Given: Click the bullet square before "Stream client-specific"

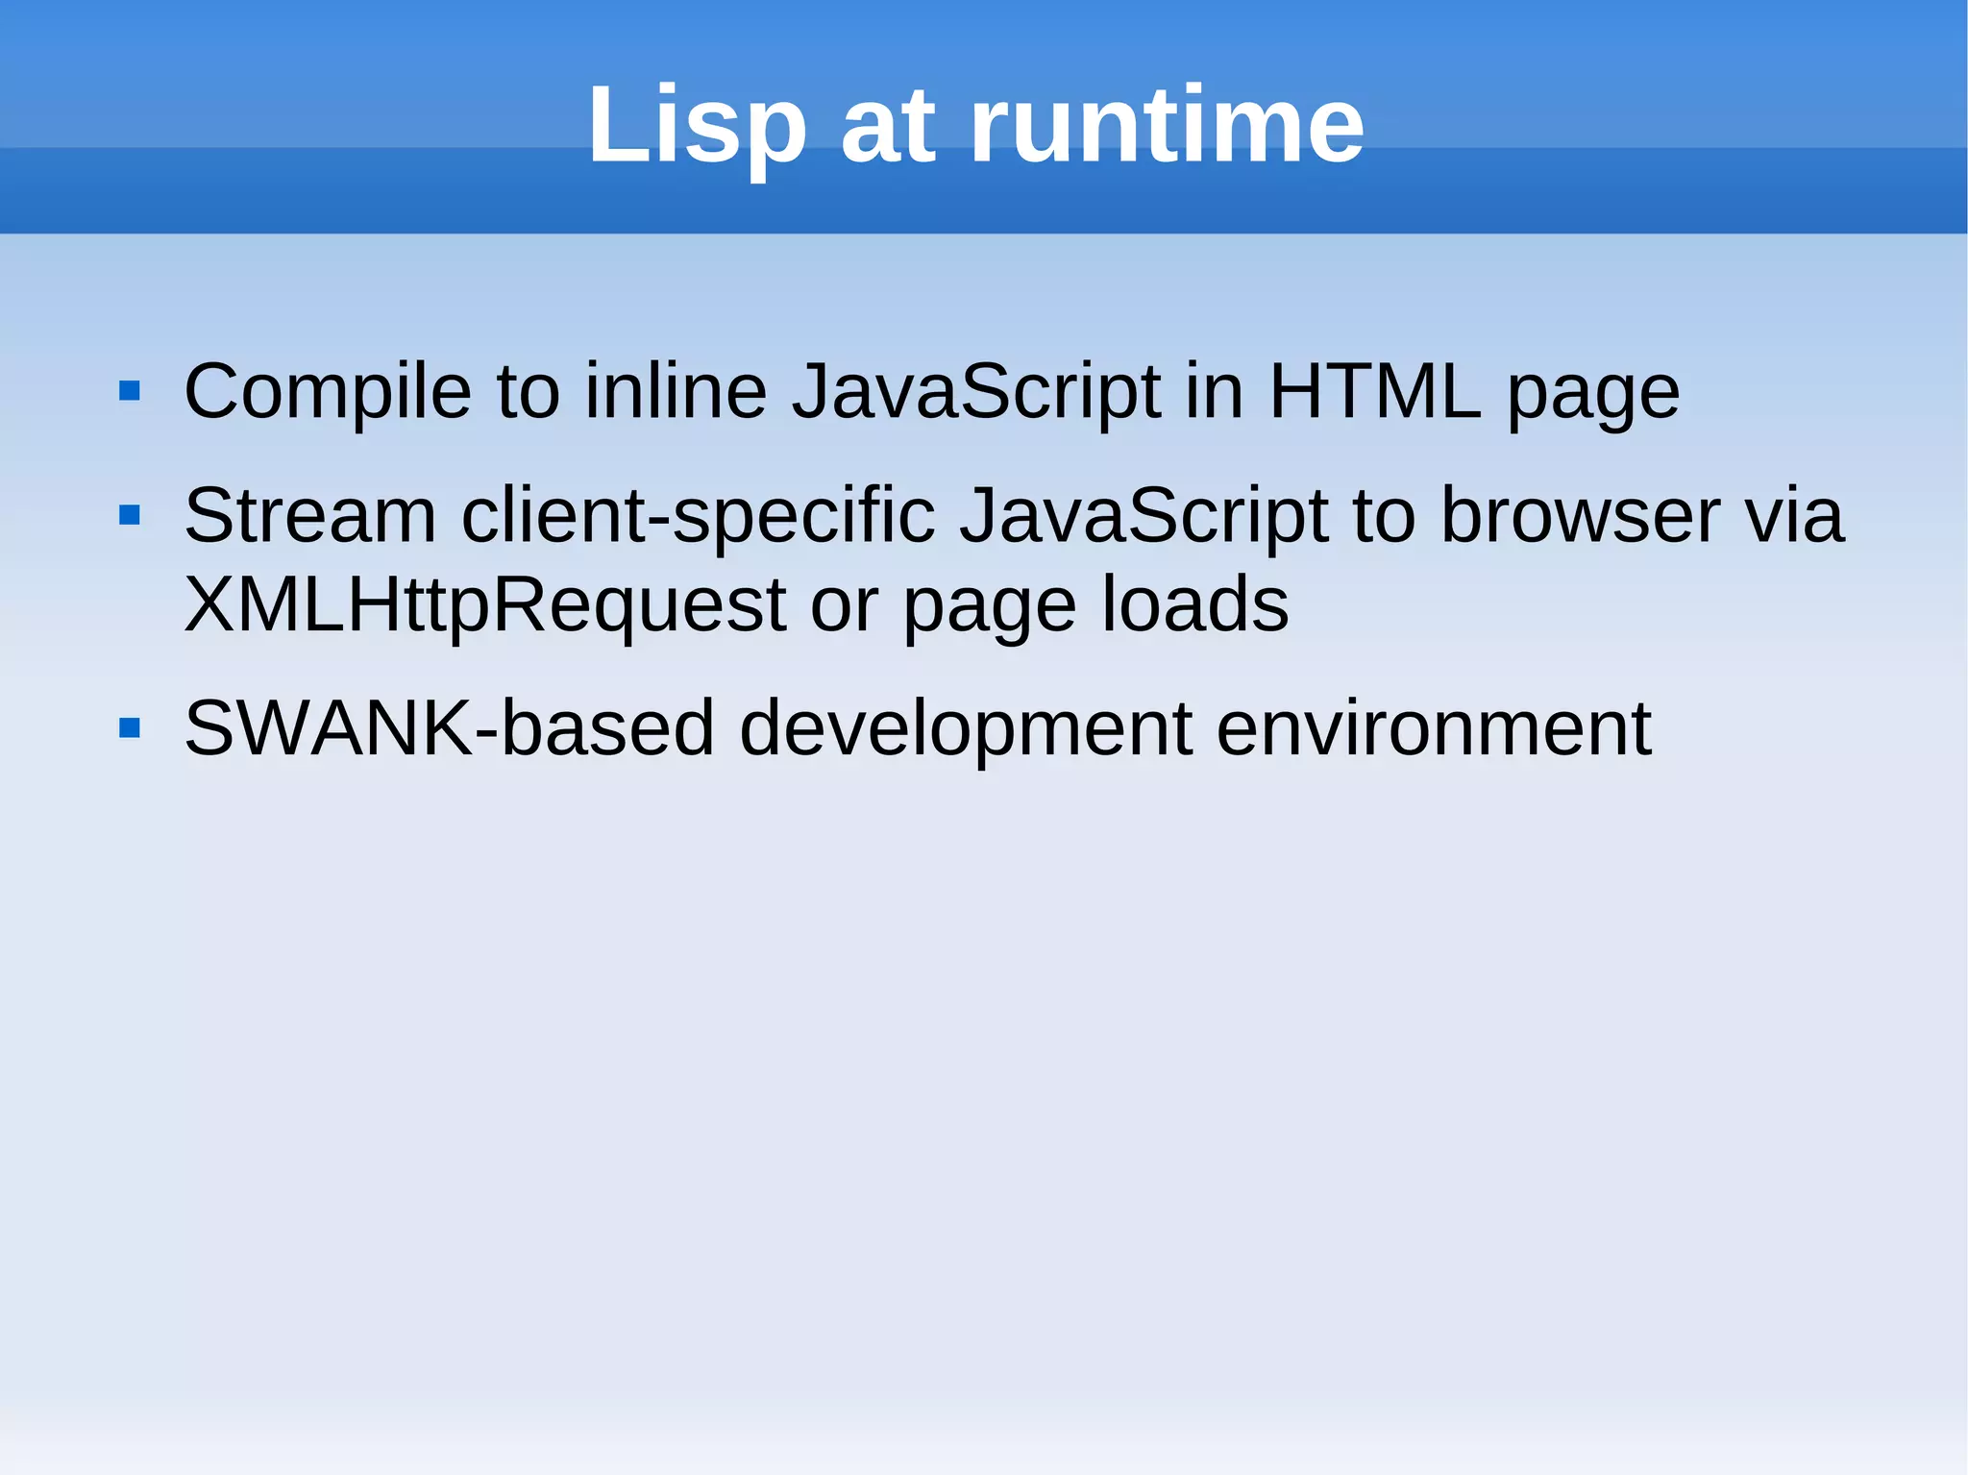Looking at the screenshot, I should coord(130,516).
